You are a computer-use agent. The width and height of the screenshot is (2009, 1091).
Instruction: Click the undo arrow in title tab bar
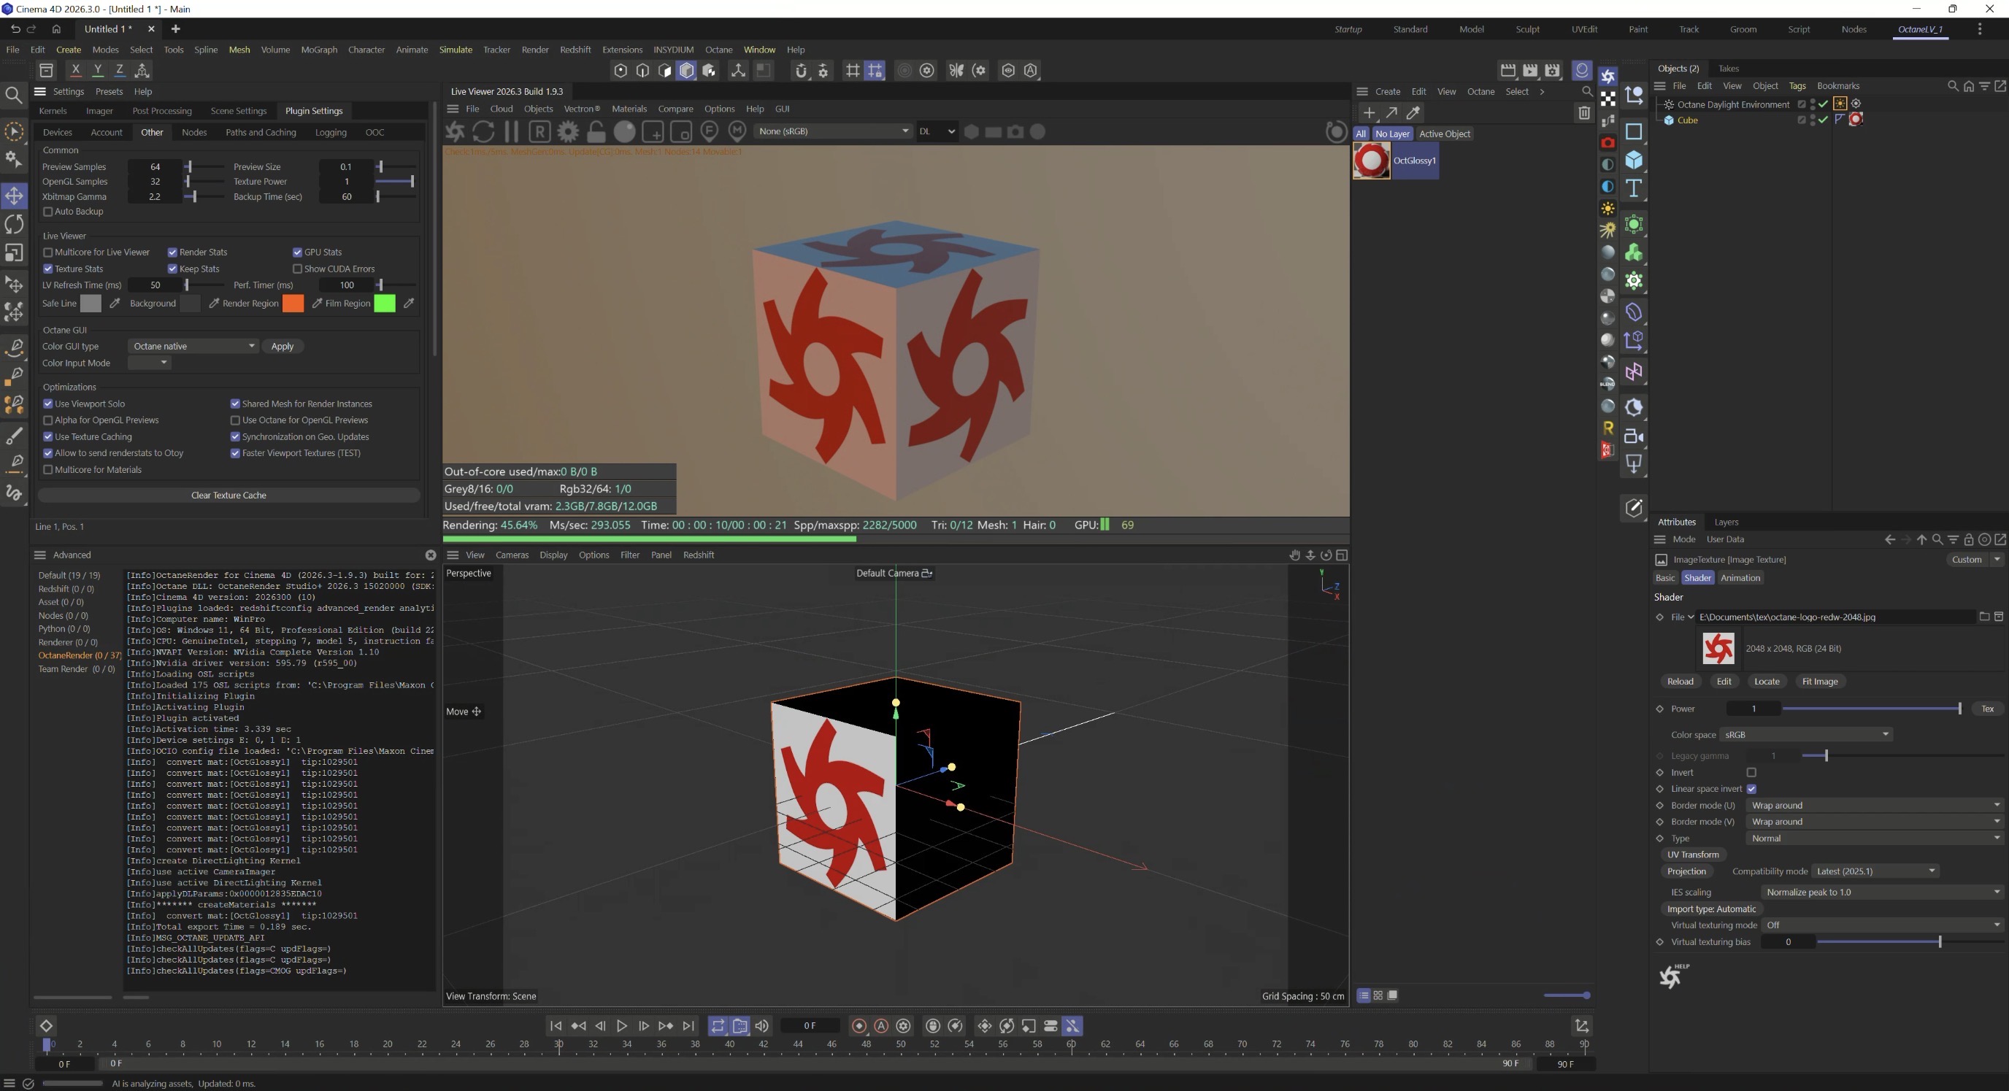[15, 29]
